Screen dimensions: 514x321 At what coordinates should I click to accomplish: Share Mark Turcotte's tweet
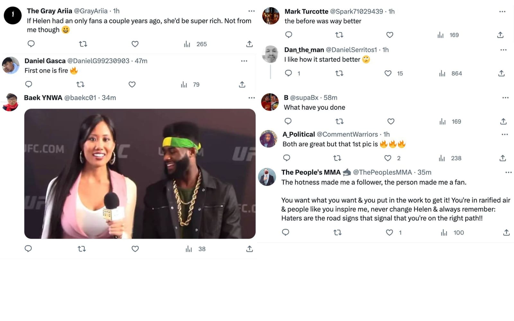[500, 35]
